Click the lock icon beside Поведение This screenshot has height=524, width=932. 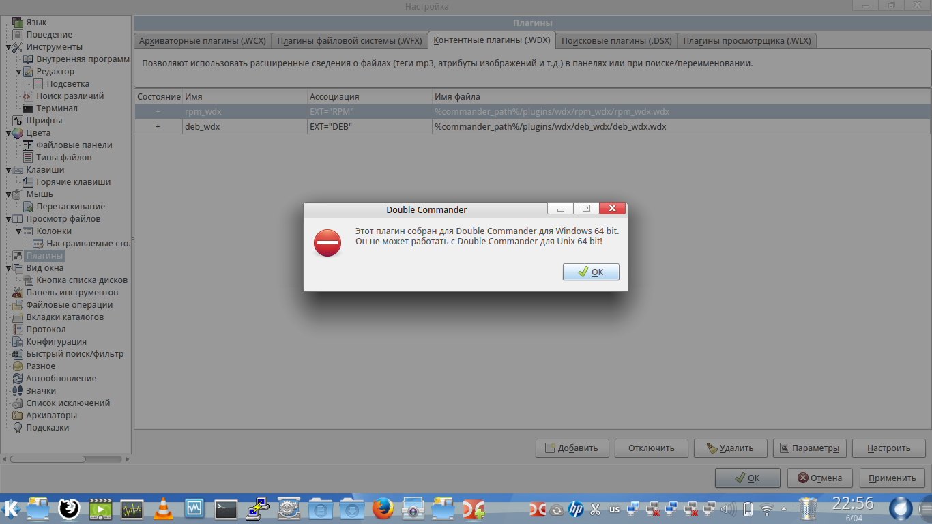(18, 35)
